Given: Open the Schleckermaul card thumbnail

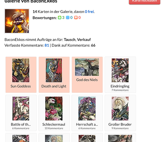Looking at the screenshot, I should pos(54,108).
